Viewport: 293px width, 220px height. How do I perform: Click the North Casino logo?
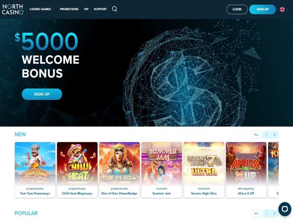click(x=13, y=9)
